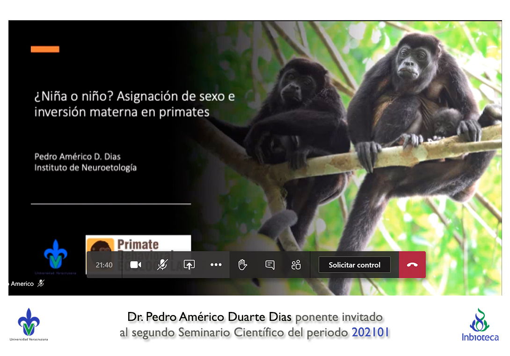Click the 202101 period number in caption
The image size is (510, 356).
(371, 332)
